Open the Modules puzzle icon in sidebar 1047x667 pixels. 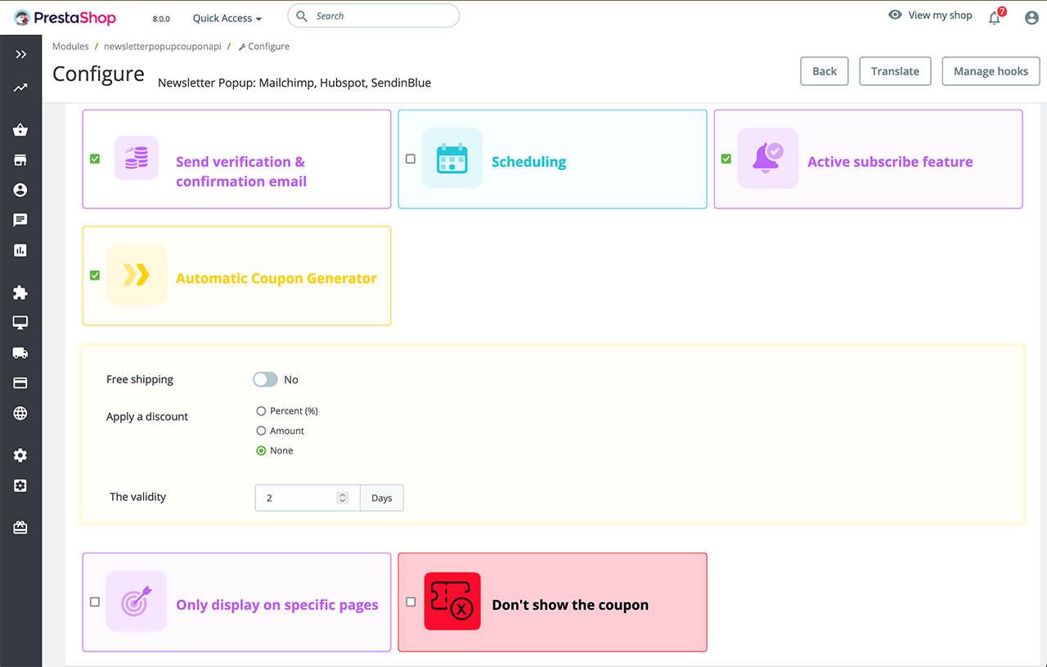click(20, 293)
